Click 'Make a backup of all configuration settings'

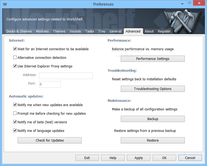point(144,109)
